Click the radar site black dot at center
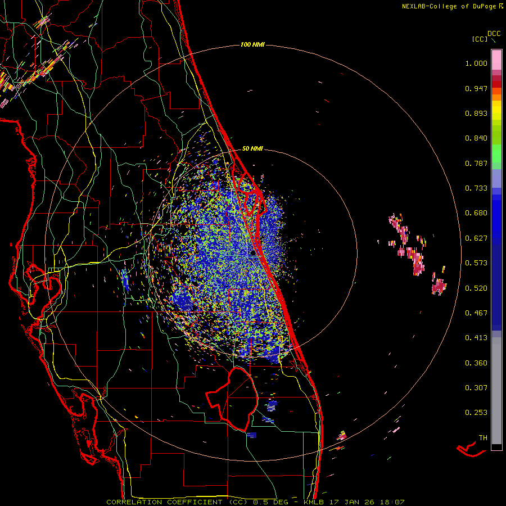Viewport: 506px width, 506px height. tap(253, 254)
